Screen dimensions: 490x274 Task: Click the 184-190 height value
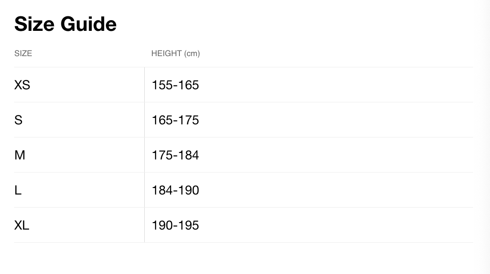tap(175, 190)
